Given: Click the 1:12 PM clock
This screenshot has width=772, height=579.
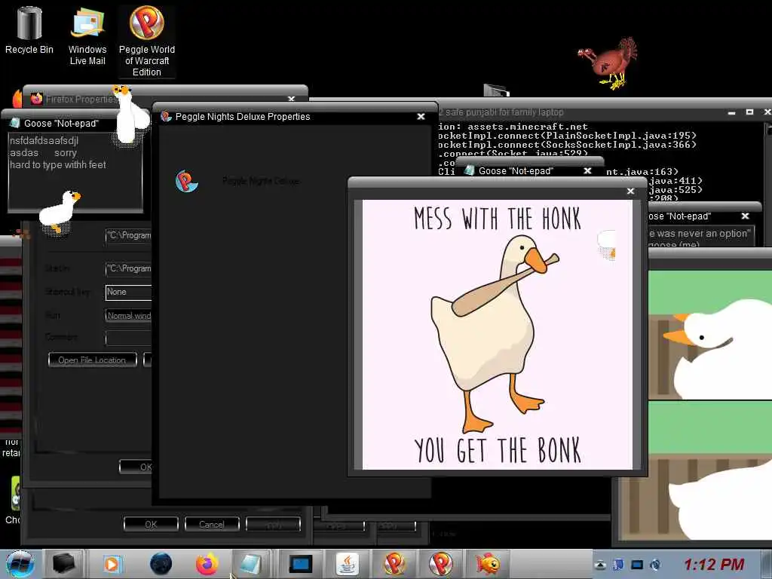Looking at the screenshot, I should 714,564.
